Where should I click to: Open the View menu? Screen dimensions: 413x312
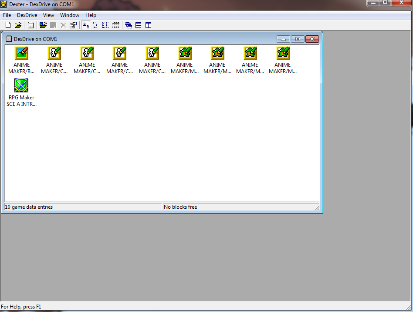(48, 15)
